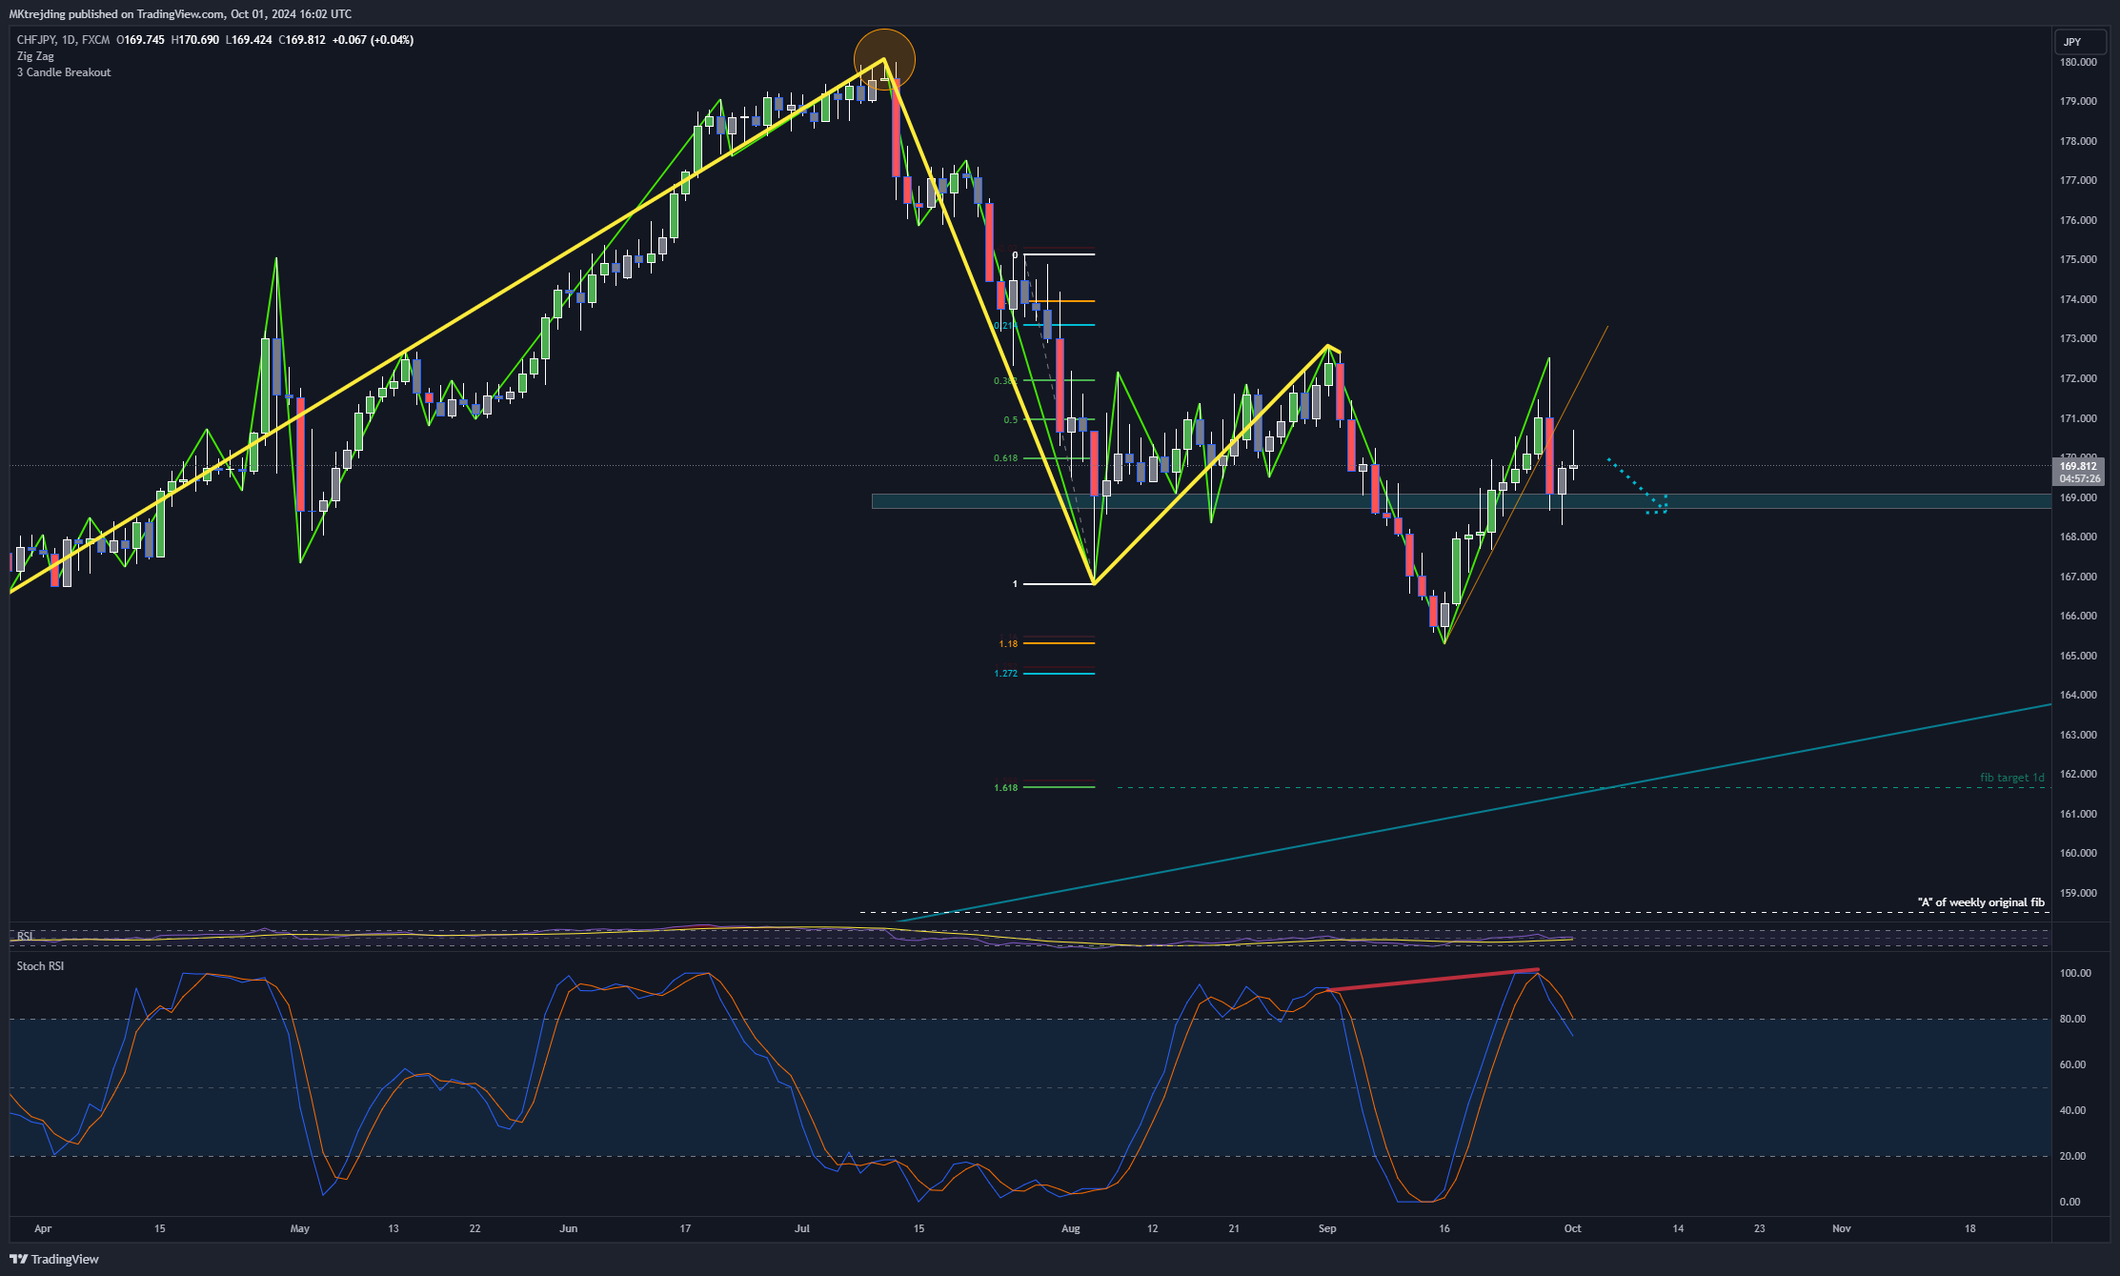Image resolution: width=2120 pixels, height=1276 pixels.
Task: Click the Aug date on time axis
Action: click(x=1071, y=1228)
